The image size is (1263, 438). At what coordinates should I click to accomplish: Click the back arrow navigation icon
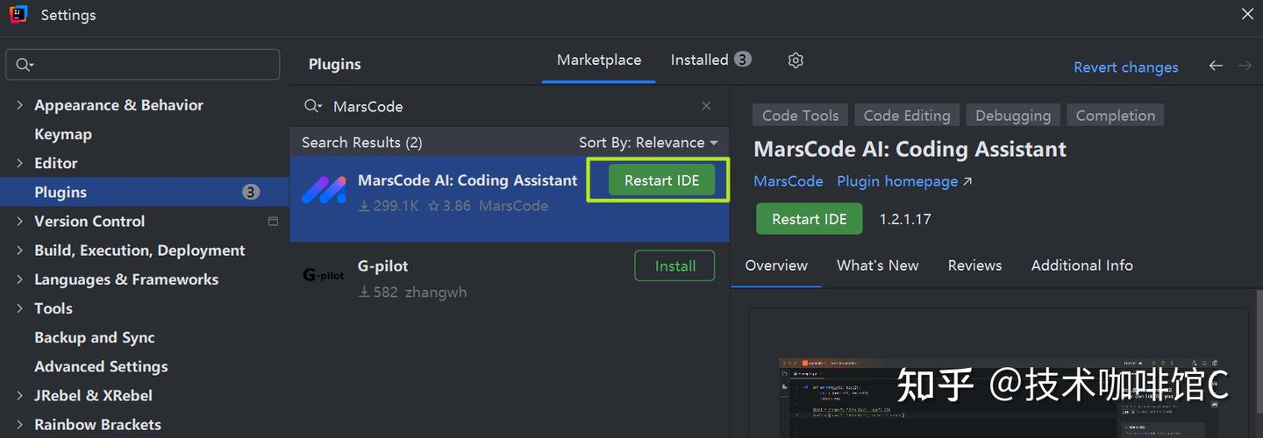click(1216, 66)
